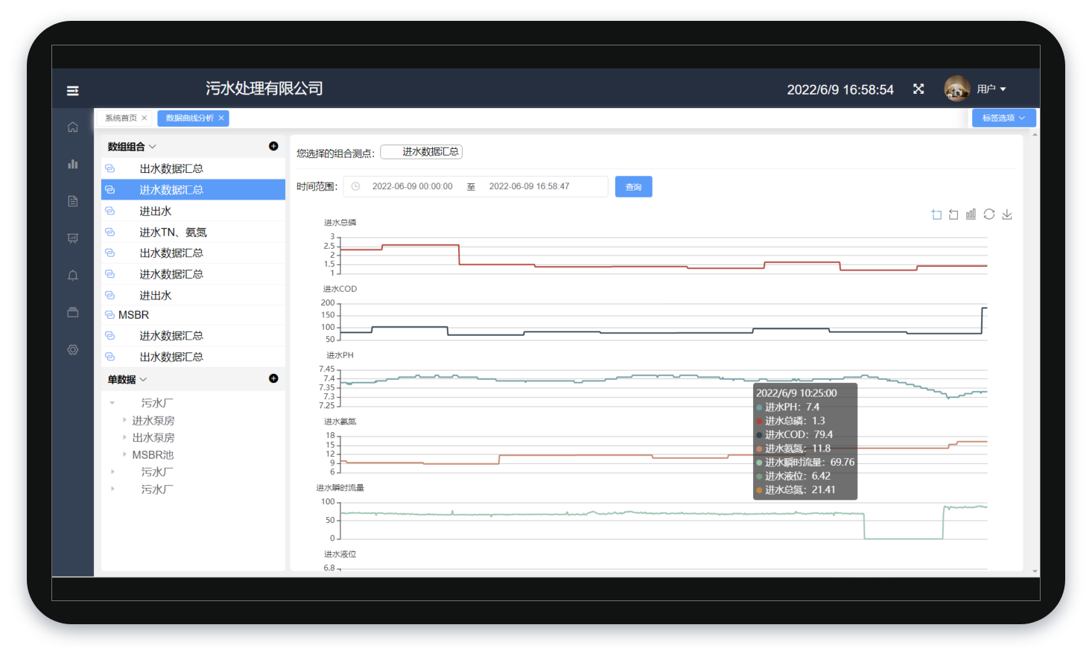Click link icon beside 进水TN、氨氮
The image size is (1092, 657).
coord(109,232)
